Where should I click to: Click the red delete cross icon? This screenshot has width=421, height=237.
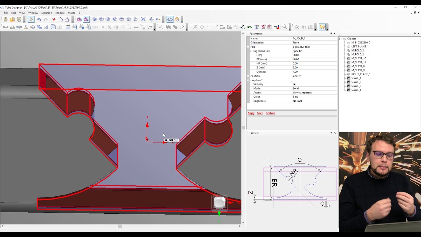(54, 19)
